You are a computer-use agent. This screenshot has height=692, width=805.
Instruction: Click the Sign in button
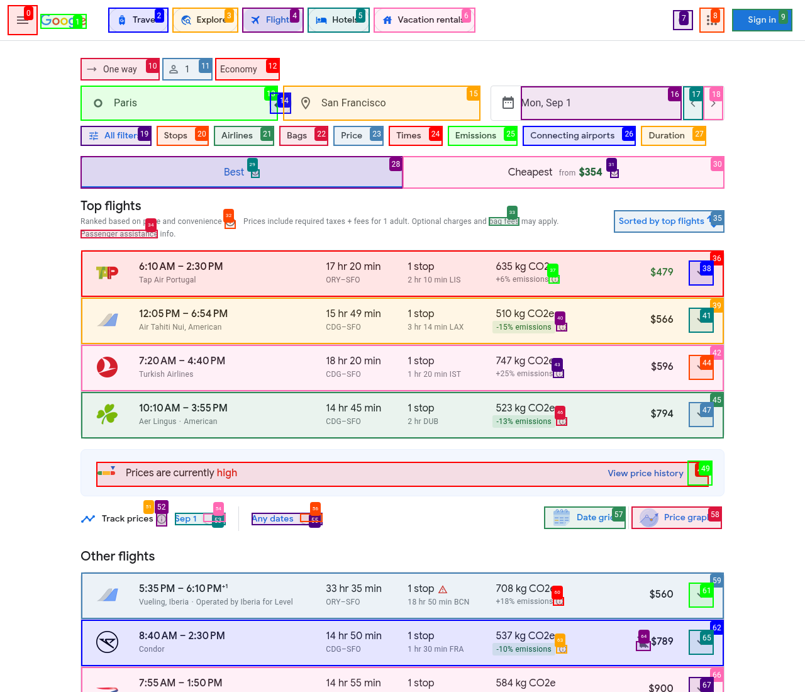coord(762,20)
